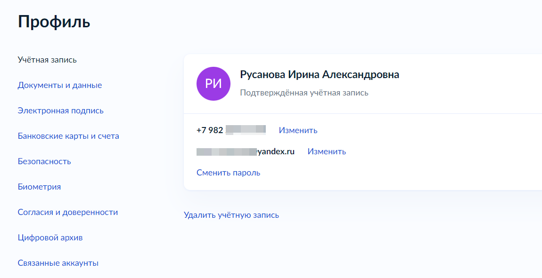
Task: Click Удалить учётную запись
Action: [231, 215]
